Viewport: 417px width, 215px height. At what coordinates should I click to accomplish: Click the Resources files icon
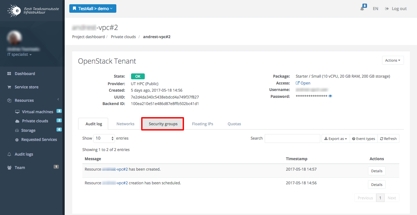pos(9,100)
